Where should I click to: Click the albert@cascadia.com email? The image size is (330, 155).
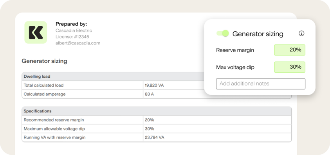(x=78, y=43)
